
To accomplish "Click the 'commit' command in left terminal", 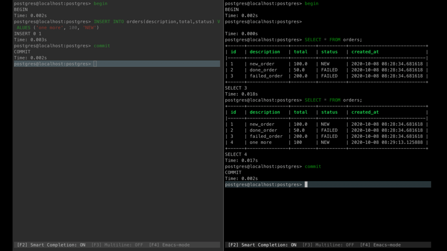I will [102, 46].
